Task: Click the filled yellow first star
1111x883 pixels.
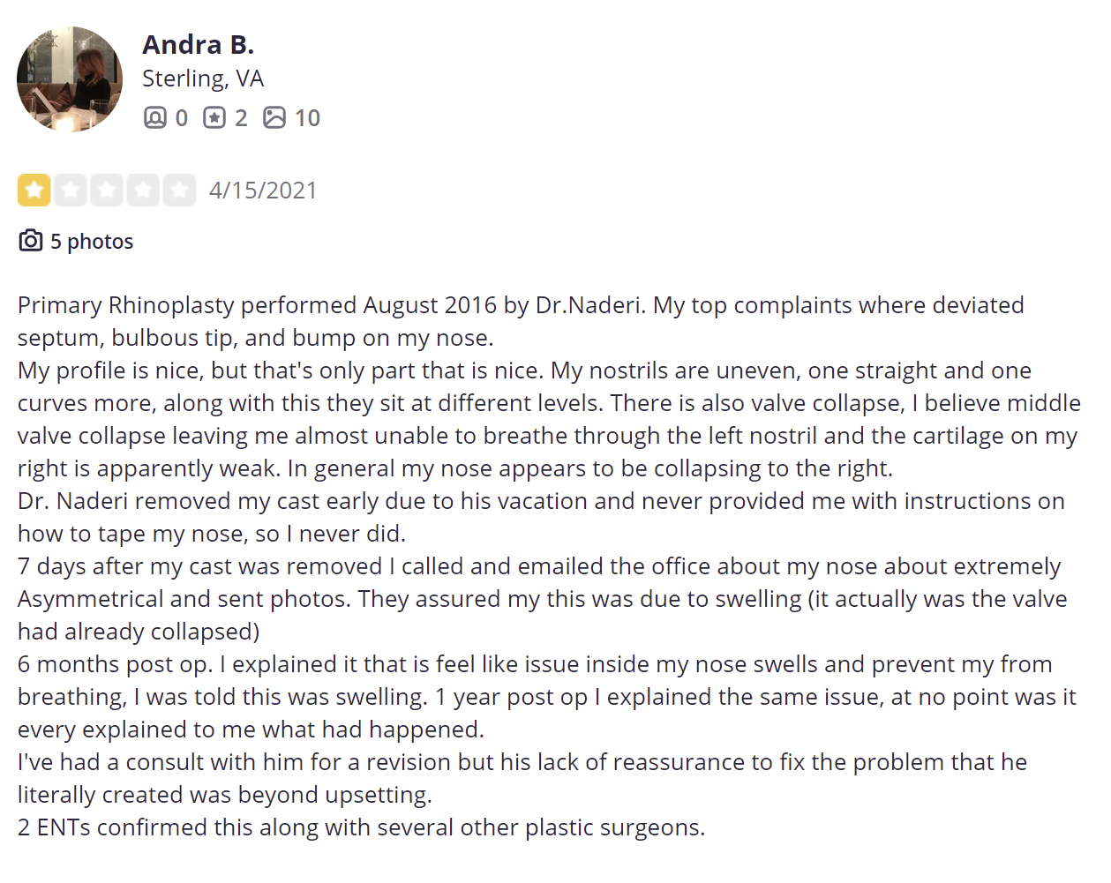Action: (x=34, y=190)
